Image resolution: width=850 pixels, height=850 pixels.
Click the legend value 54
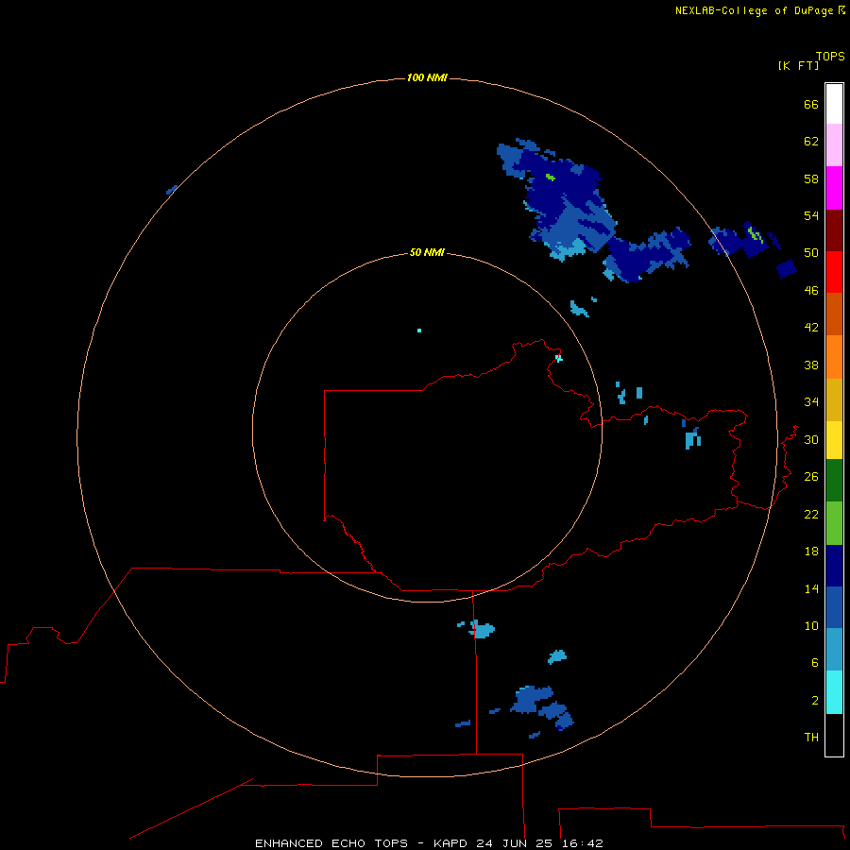[811, 215]
